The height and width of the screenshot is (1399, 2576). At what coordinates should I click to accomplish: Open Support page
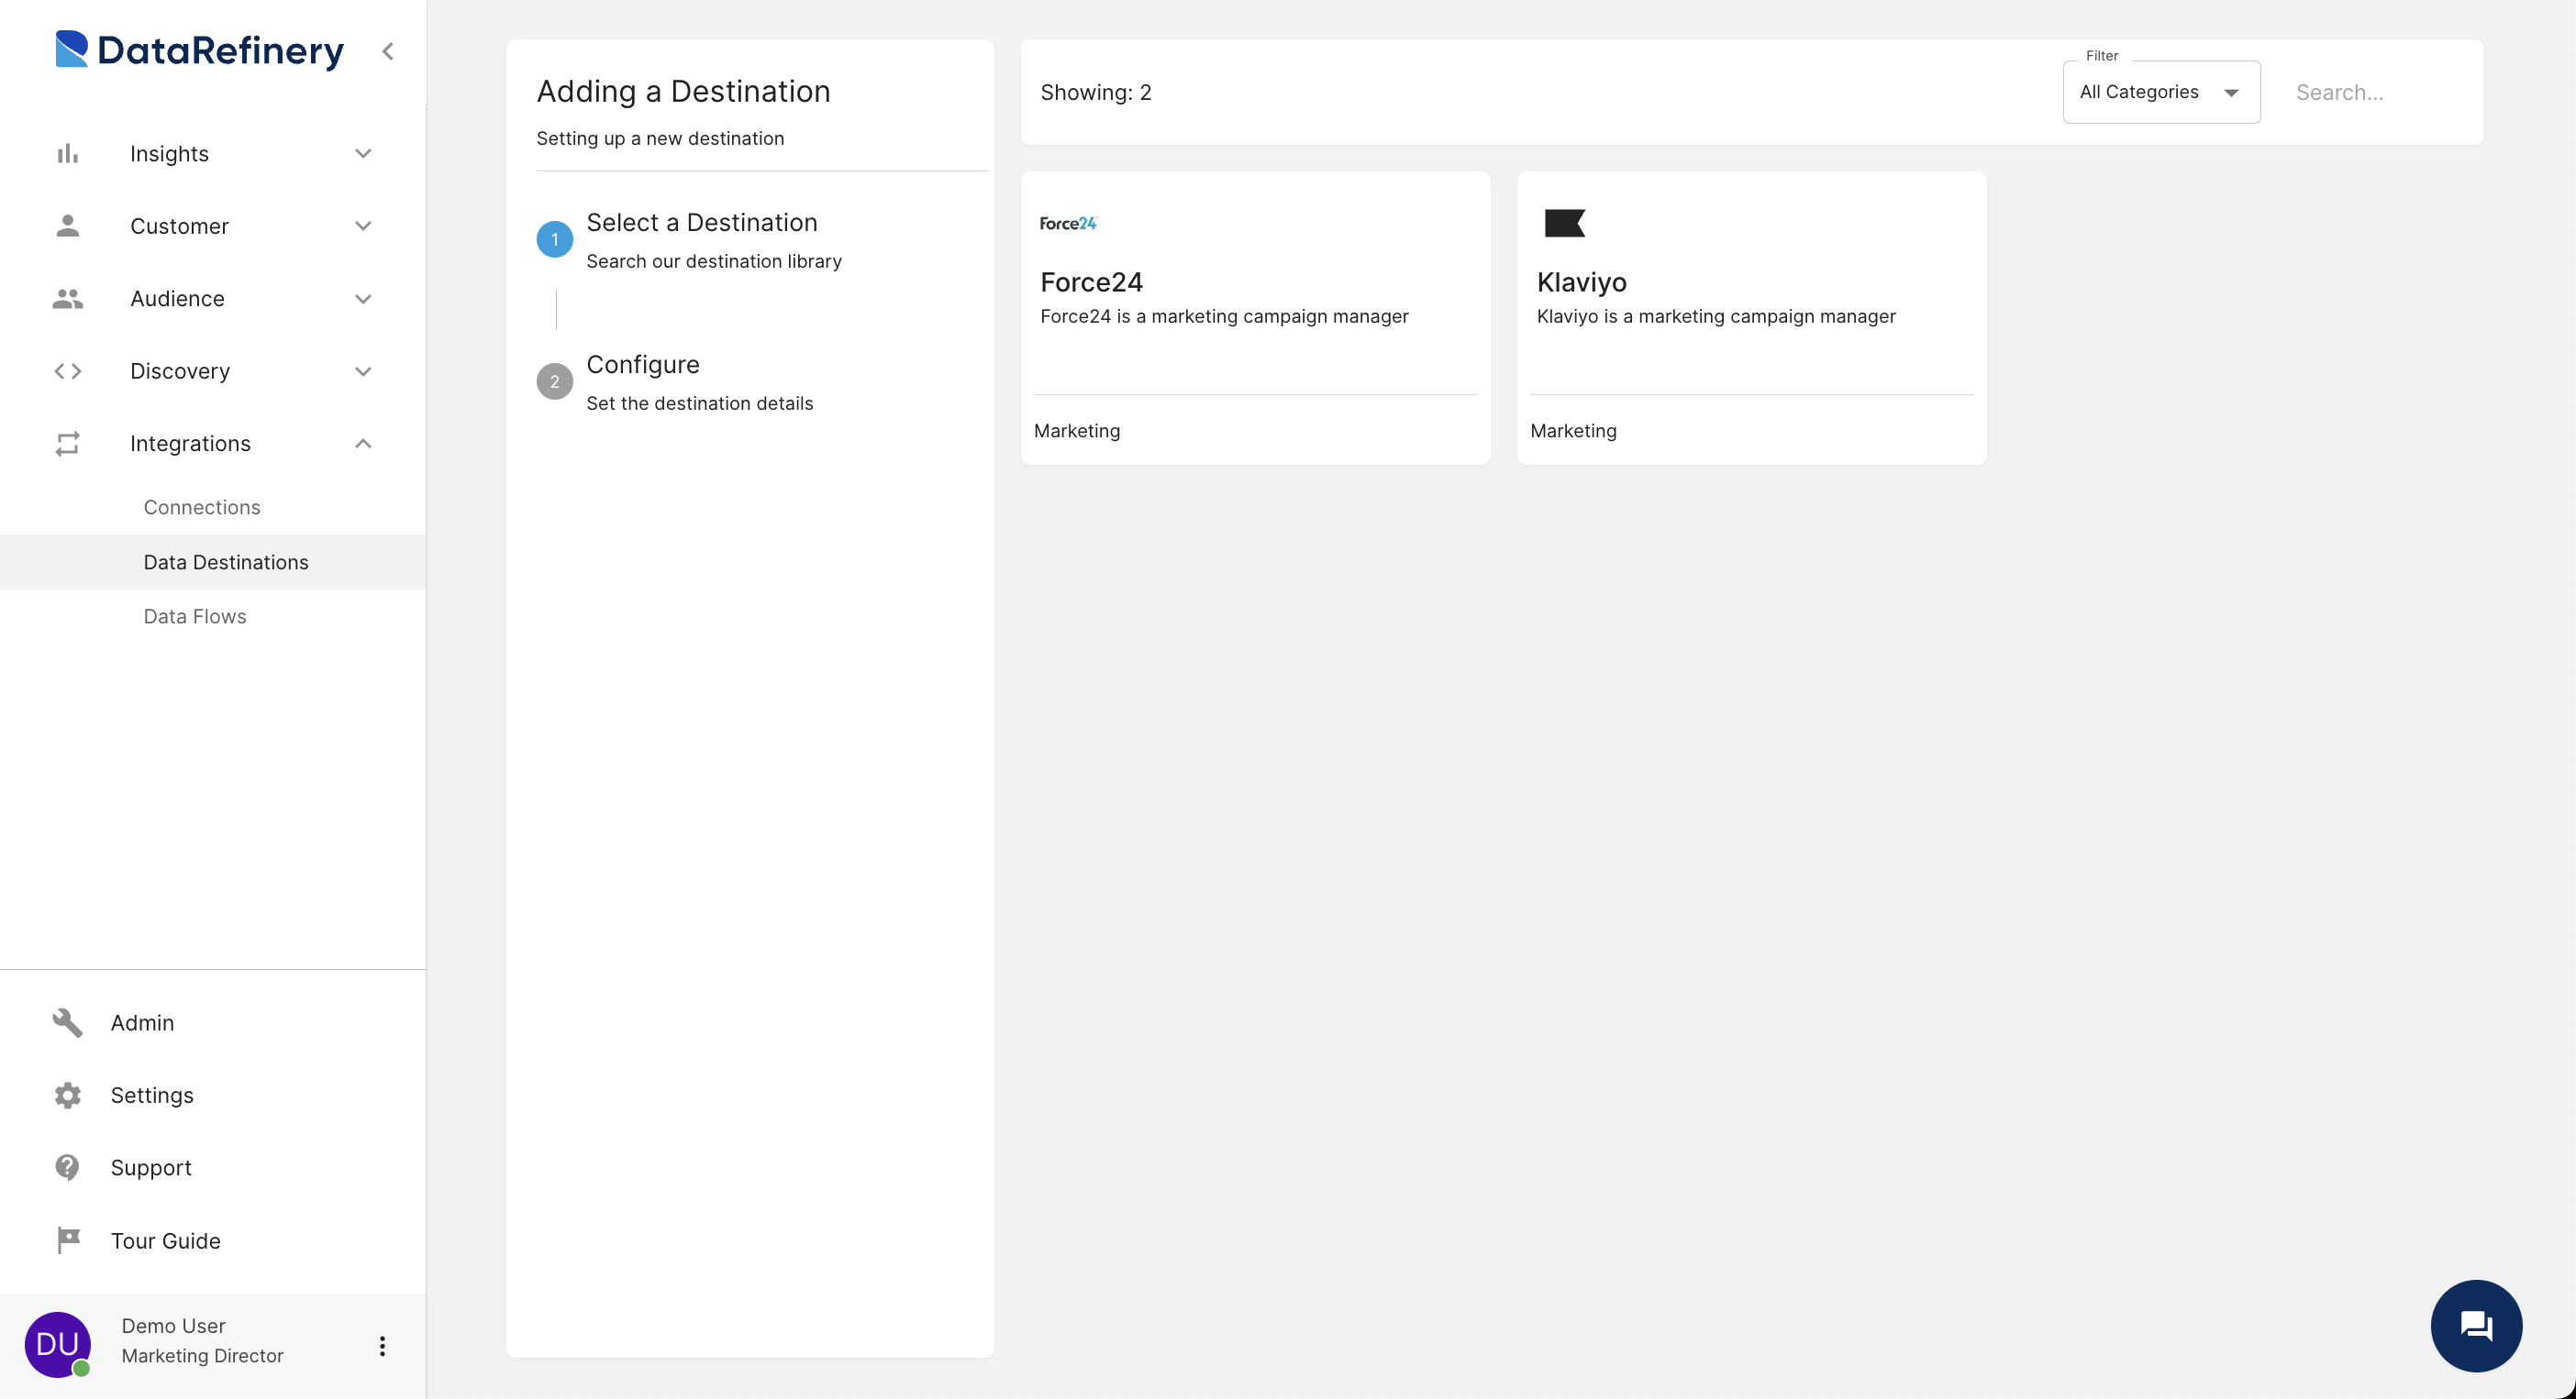click(151, 1167)
